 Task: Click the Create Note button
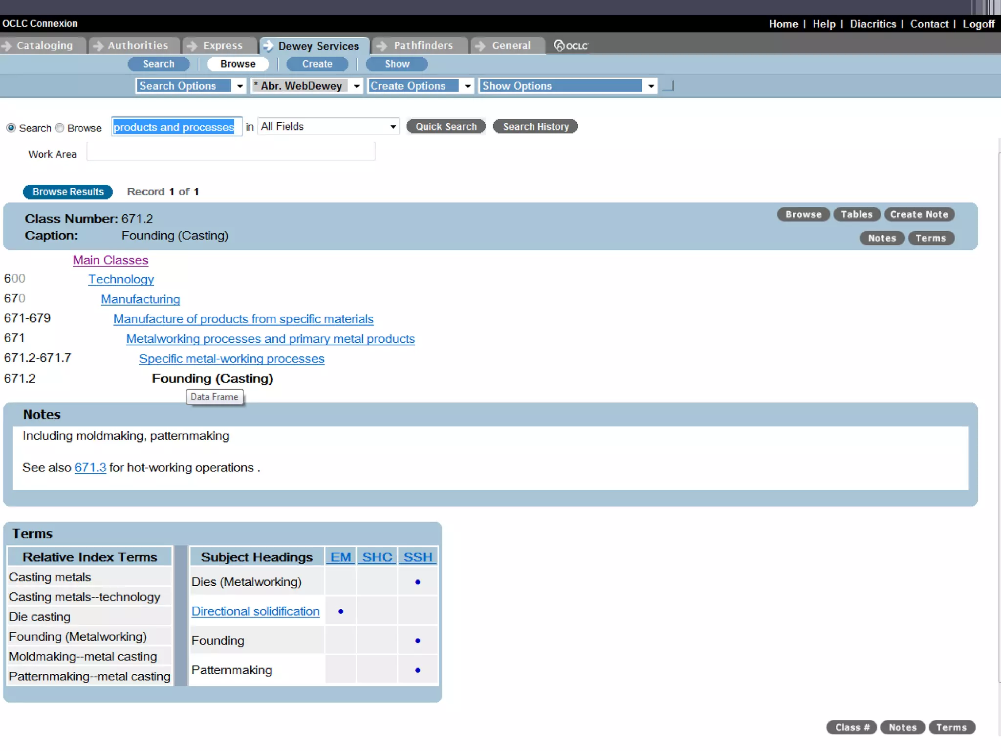point(919,214)
